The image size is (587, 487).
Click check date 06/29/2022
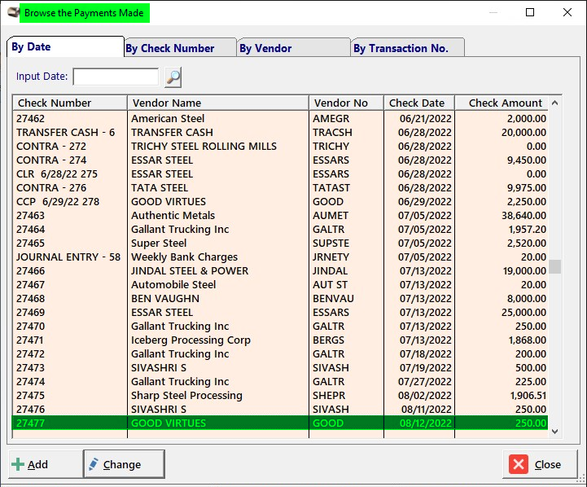(x=425, y=202)
